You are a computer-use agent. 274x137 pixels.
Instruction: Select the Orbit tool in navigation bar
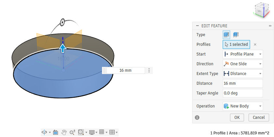[44, 132]
